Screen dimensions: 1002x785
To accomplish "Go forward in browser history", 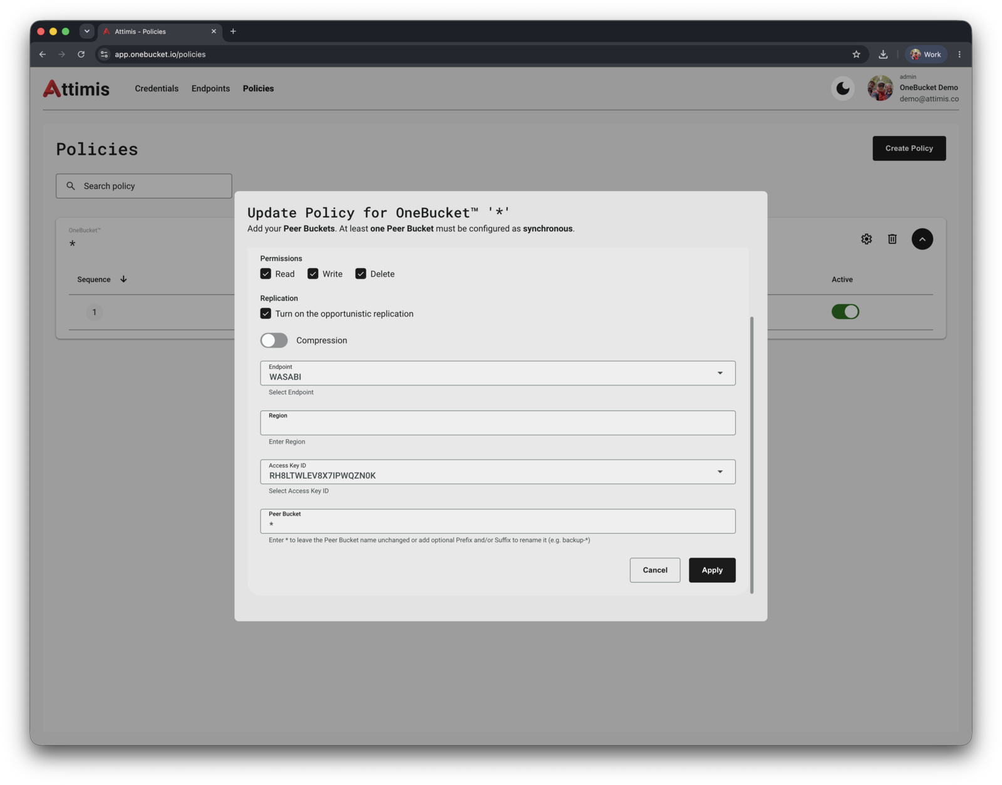I will [x=61, y=55].
